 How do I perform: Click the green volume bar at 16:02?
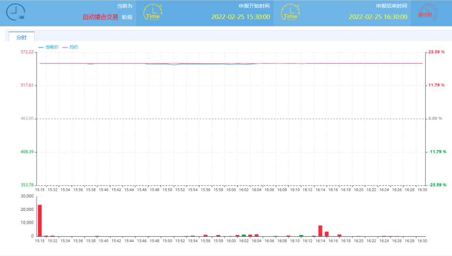(x=244, y=235)
